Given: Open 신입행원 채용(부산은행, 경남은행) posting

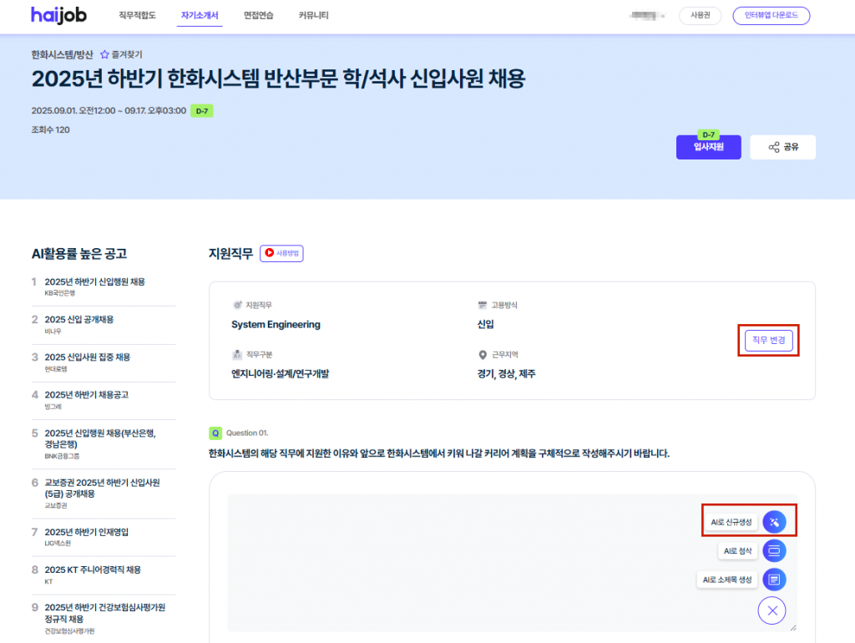Looking at the screenshot, I should pyautogui.click(x=100, y=438).
